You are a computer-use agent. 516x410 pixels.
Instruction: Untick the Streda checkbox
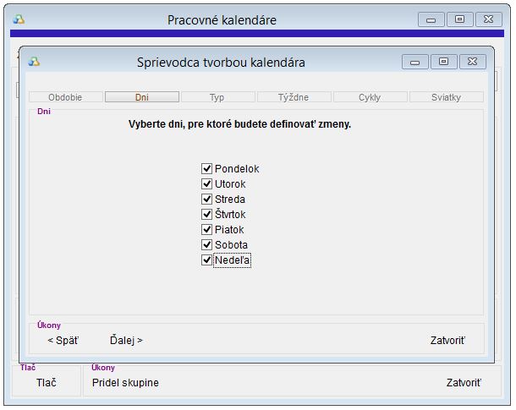(x=206, y=199)
